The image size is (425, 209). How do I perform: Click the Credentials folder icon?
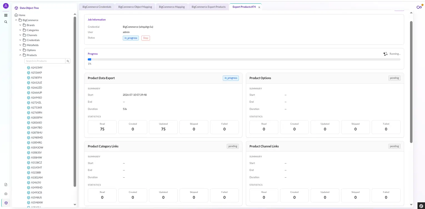click(x=24, y=40)
